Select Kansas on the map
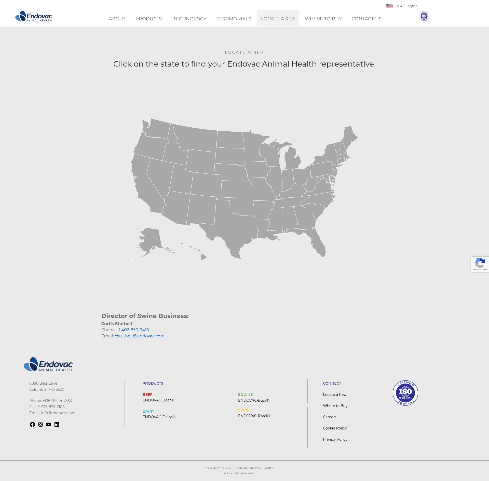The width and height of the screenshot is (489, 481). click(237, 189)
